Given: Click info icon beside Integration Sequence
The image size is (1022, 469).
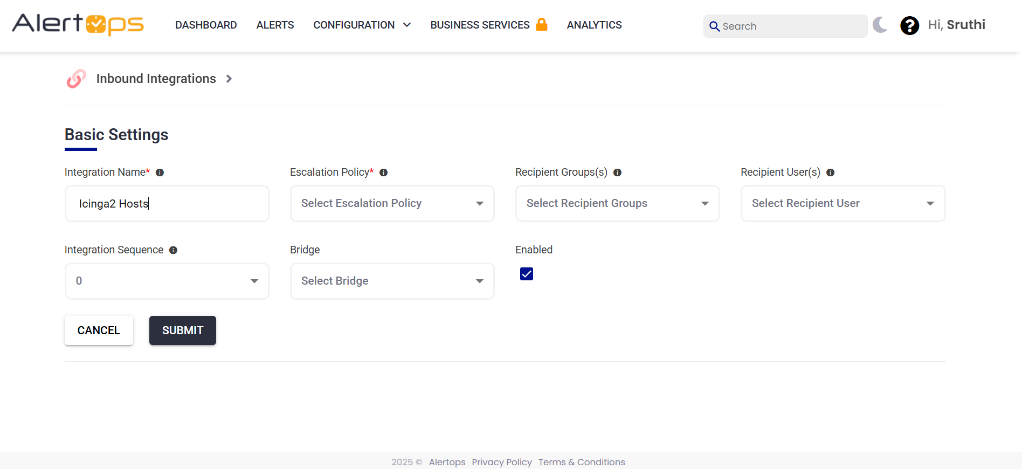Looking at the screenshot, I should (173, 250).
